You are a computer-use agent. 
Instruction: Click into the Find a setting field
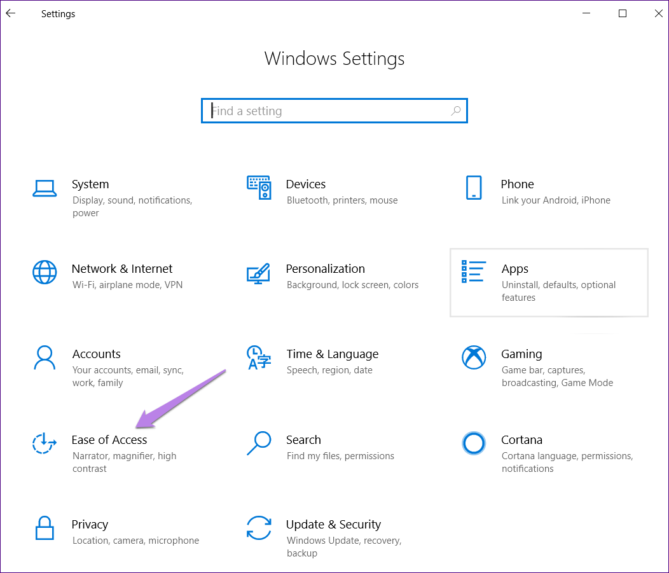pyautogui.click(x=334, y=111)
